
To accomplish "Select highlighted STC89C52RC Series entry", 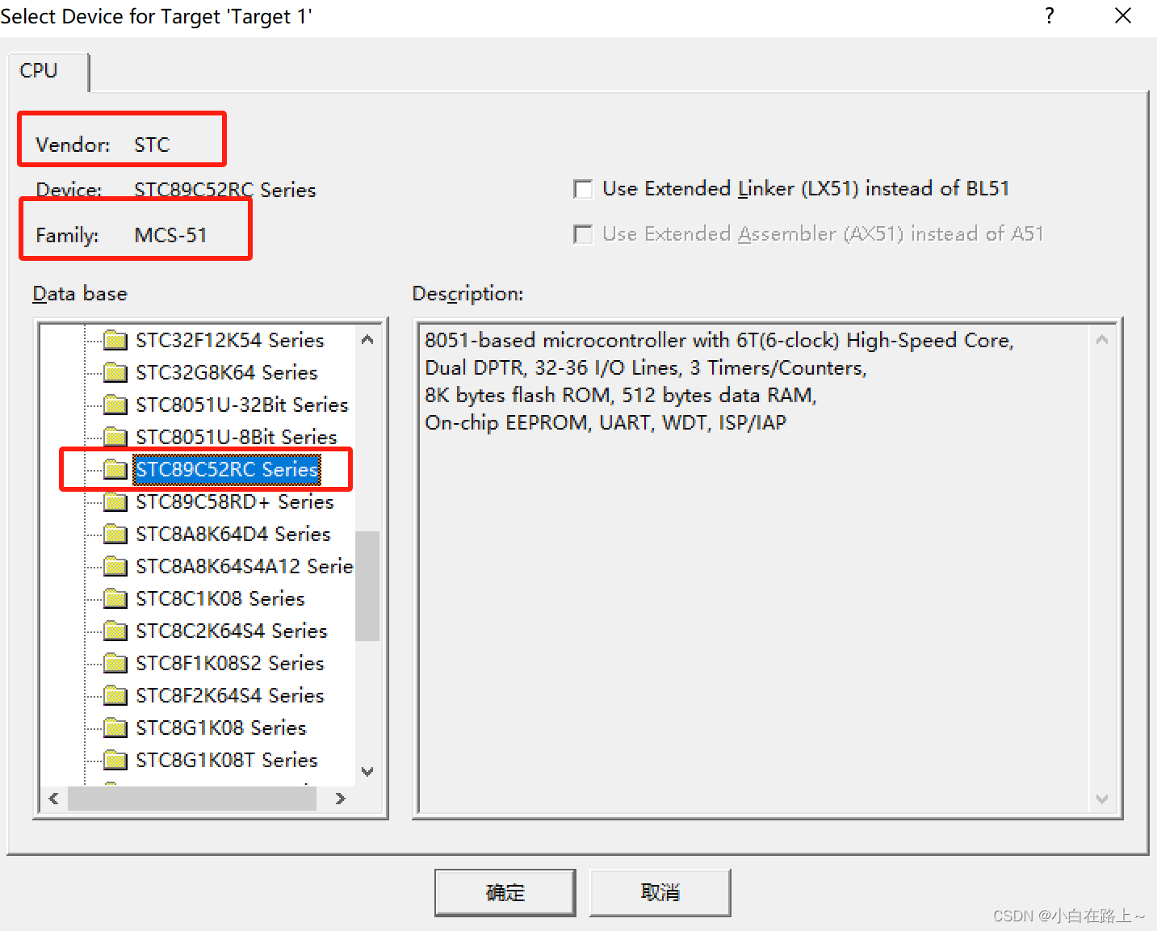I will [x=226, y=469].
